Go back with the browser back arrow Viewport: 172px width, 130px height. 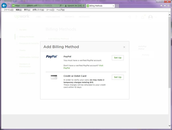coord(4,5)
